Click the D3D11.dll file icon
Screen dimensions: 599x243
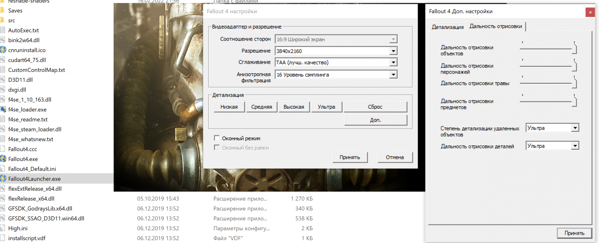(3, 80)
